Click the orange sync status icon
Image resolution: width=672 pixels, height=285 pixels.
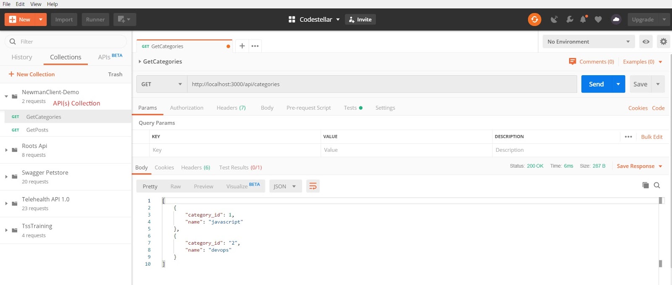point(534,19)
